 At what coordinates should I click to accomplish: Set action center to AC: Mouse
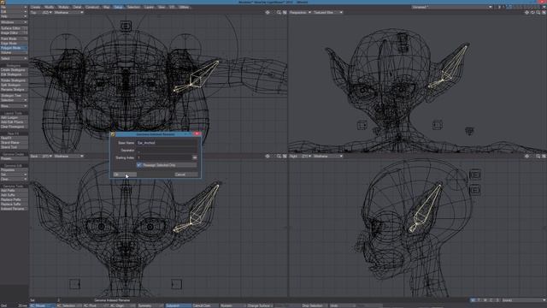click(42, 305)
